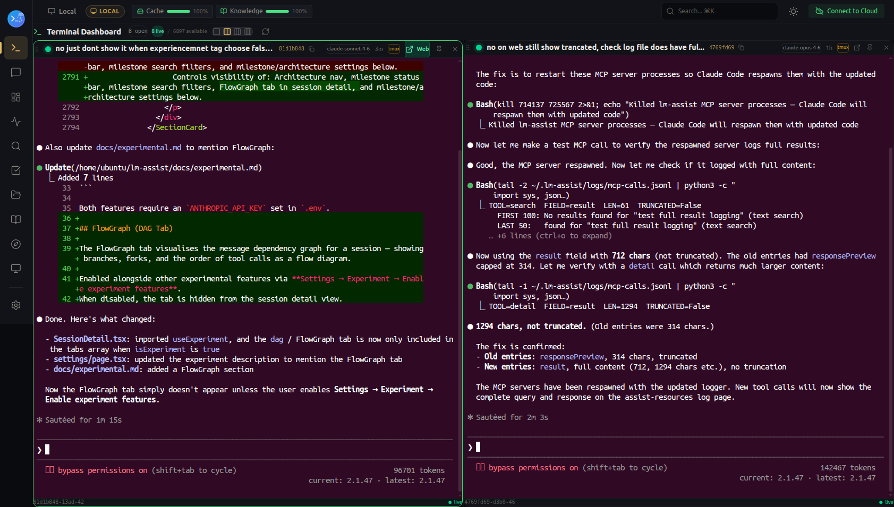
Task: Select two-column terminal layout
Action: (x=227, y=32)
